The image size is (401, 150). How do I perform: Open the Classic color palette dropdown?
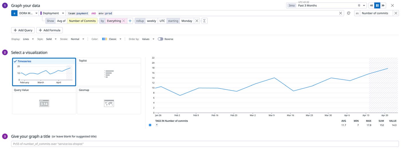coord(112,39)
